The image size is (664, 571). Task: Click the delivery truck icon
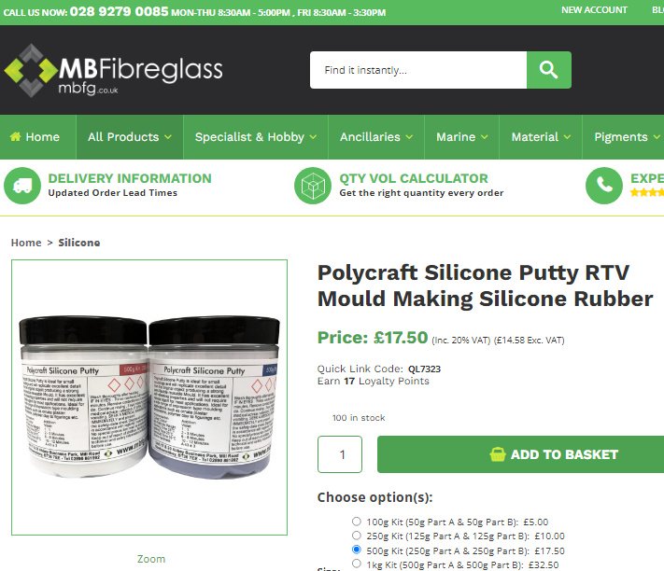22,186
